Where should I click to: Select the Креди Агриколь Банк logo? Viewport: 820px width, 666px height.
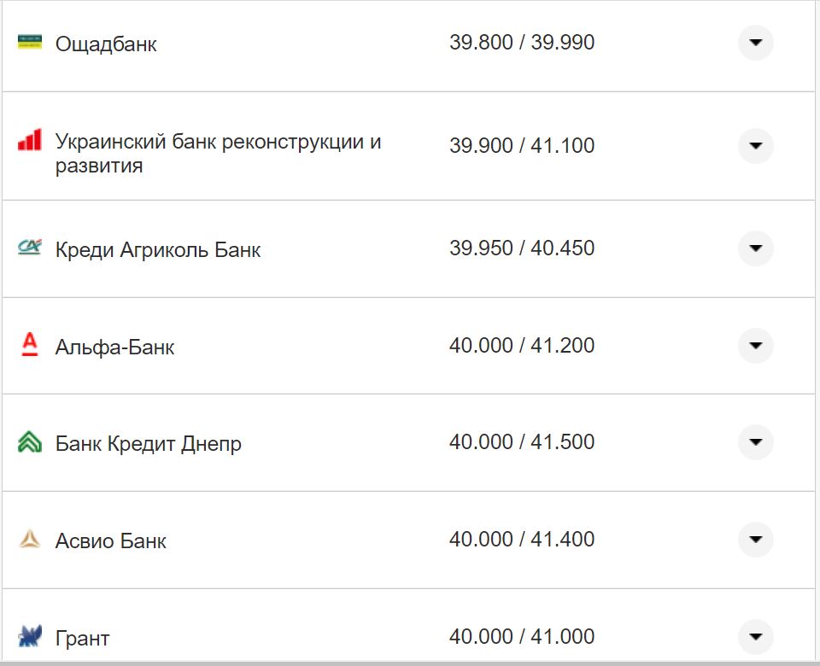[x=28, y=248]
